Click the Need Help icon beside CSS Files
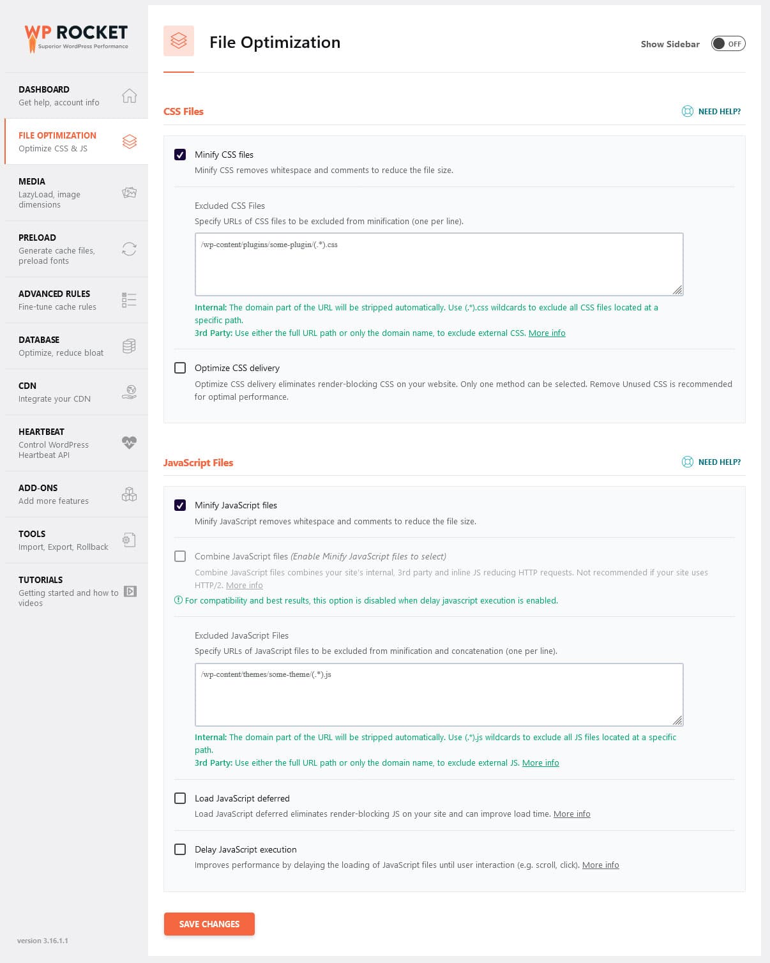The height and width of the screenshot is (963, 770). click(688, 111)
